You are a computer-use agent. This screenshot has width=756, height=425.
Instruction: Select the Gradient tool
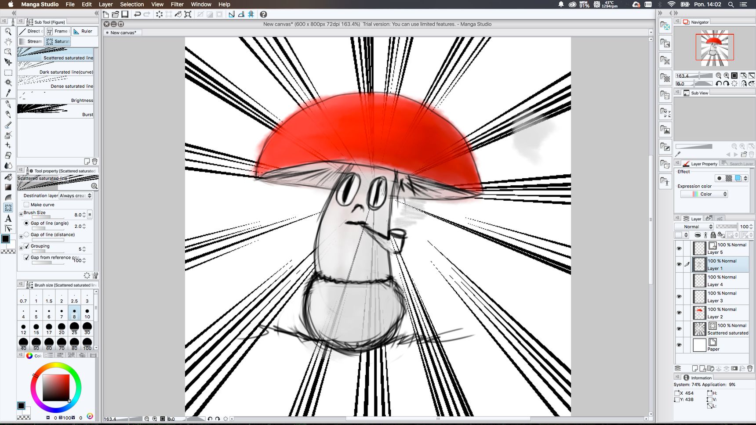pyautogui.click(x=8, y=187)
